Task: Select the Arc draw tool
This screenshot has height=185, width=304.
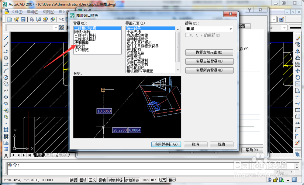Action: click(x=6, y=71)
